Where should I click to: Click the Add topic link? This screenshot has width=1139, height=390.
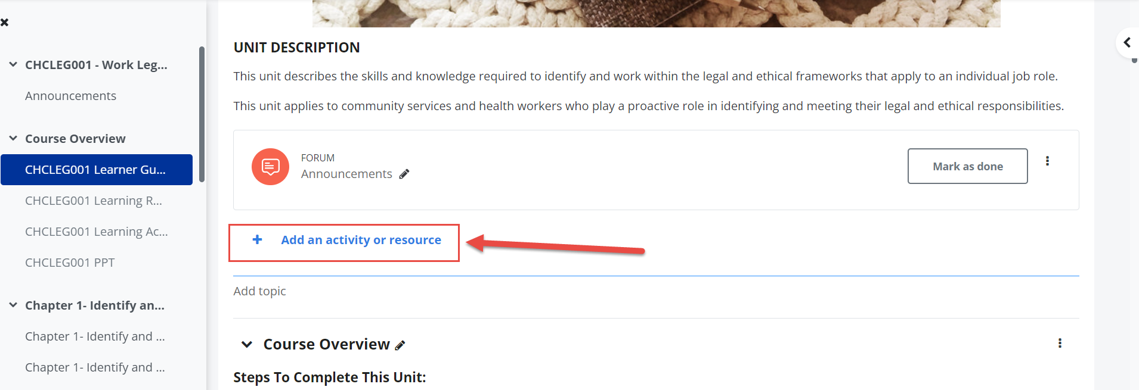pyautogui.click(x=259, y=291)
